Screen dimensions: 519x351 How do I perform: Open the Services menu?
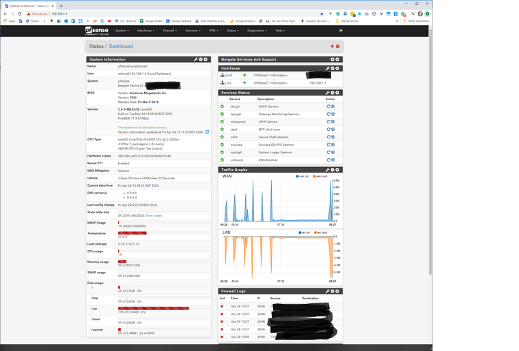193,31
